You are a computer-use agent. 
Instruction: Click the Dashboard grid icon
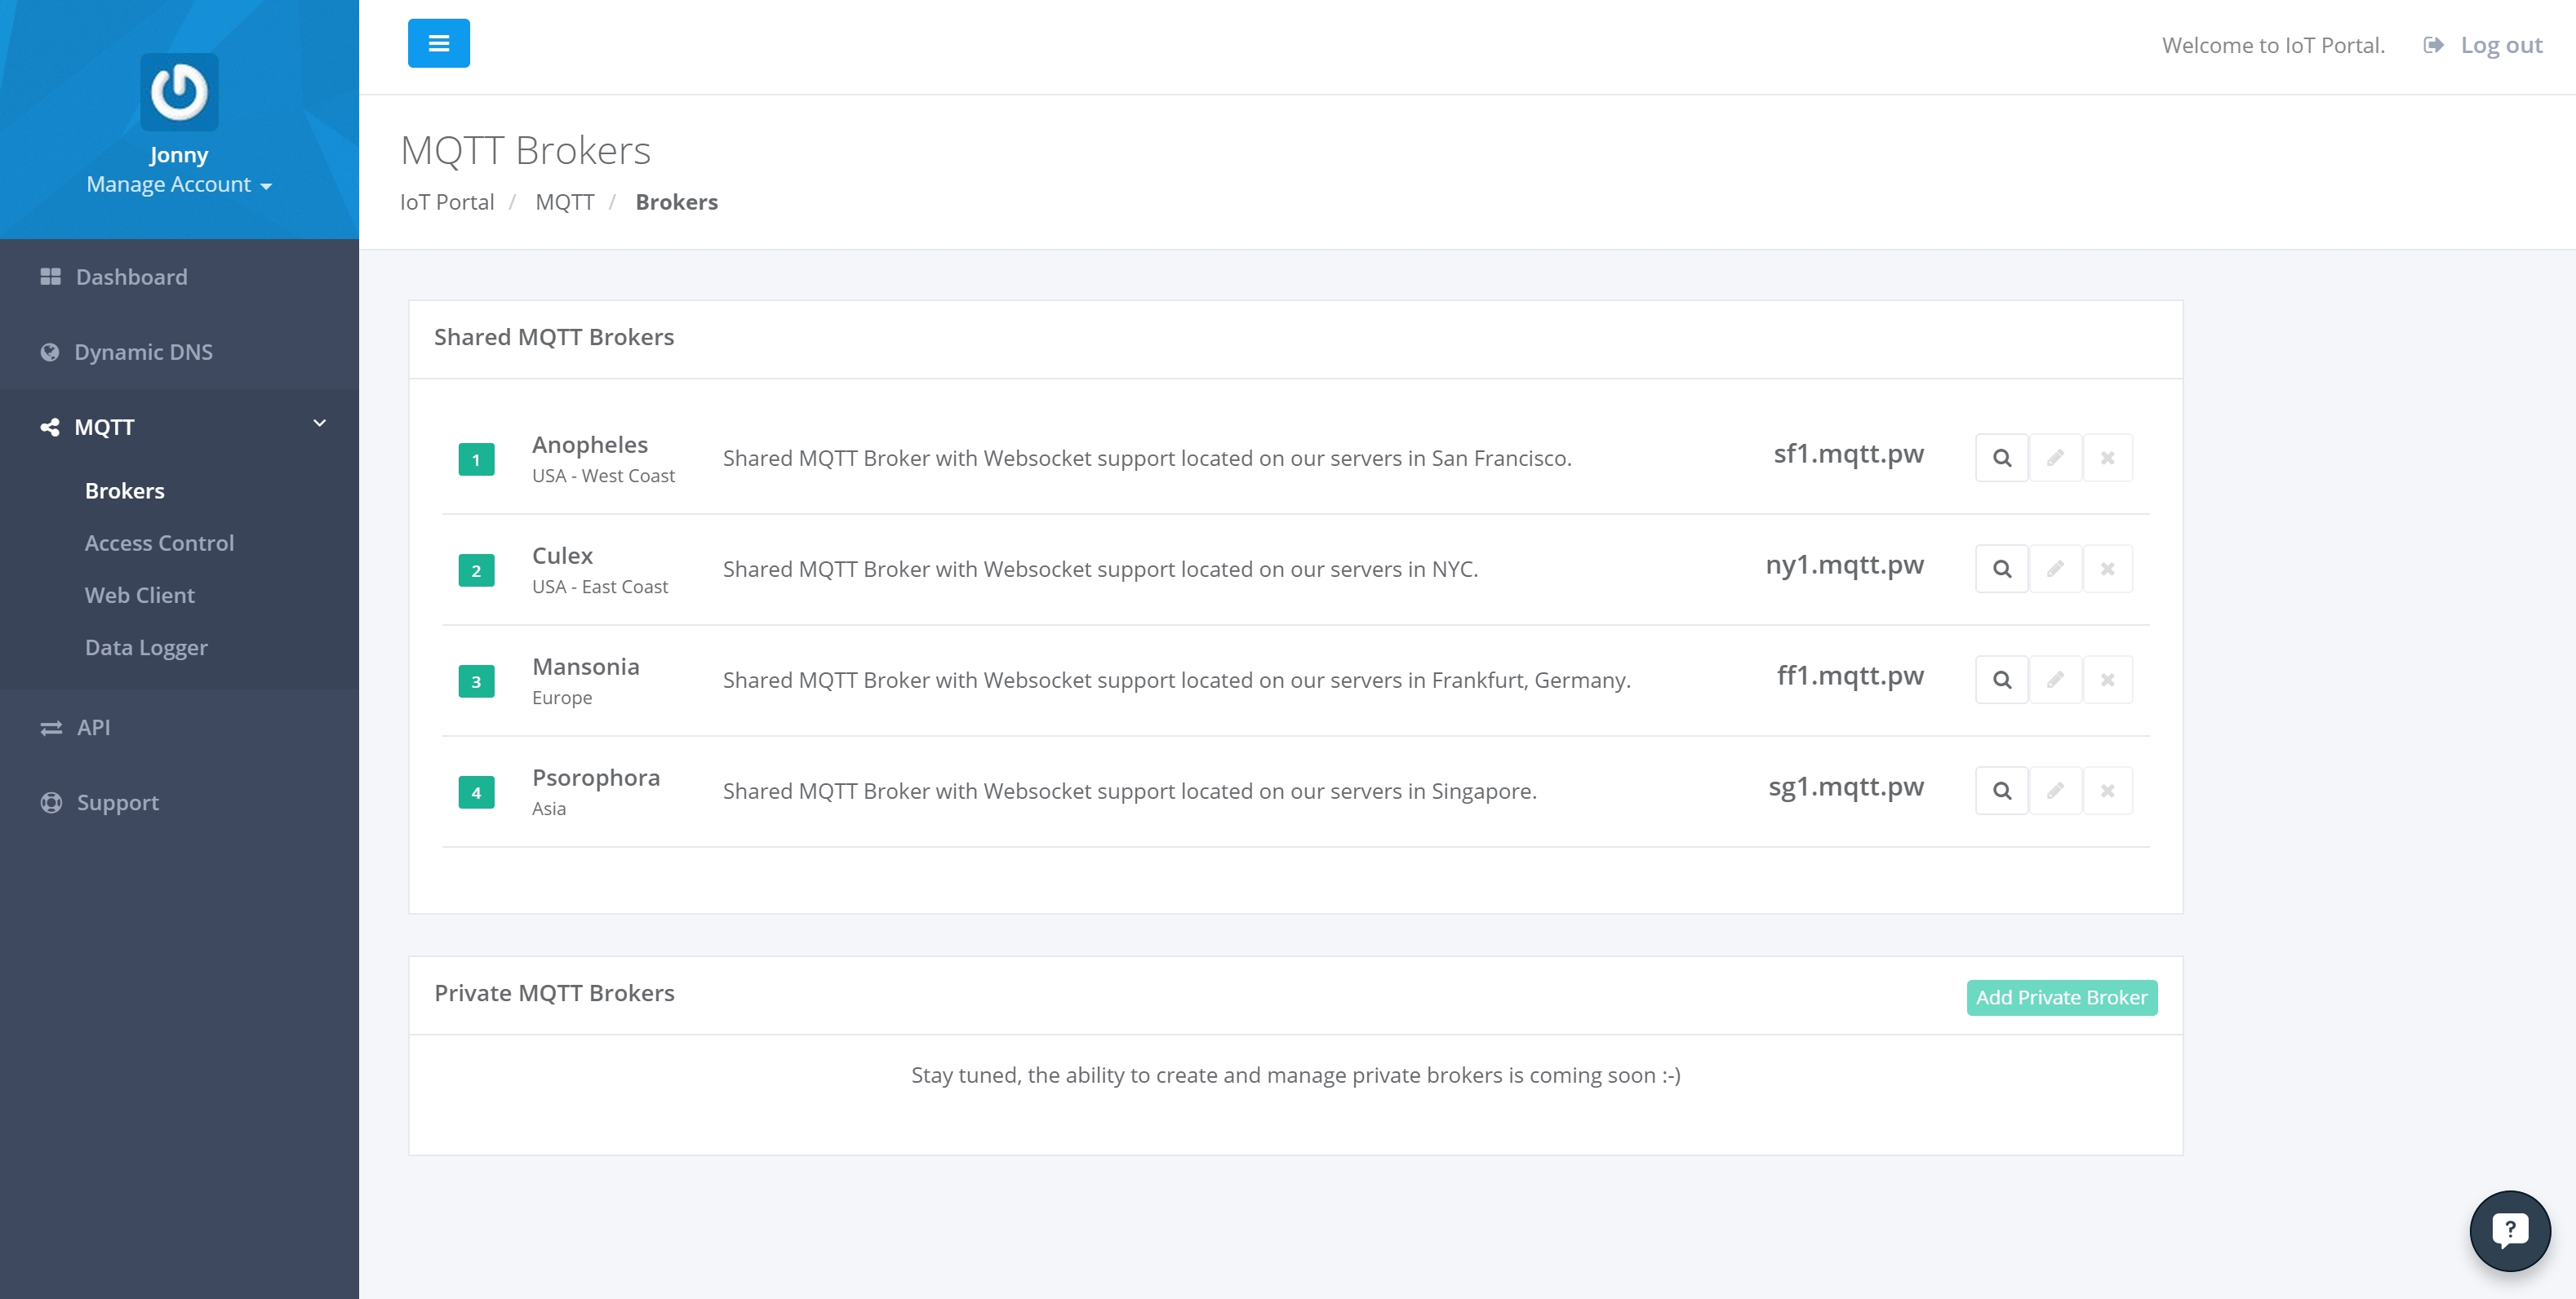point(50,277)
